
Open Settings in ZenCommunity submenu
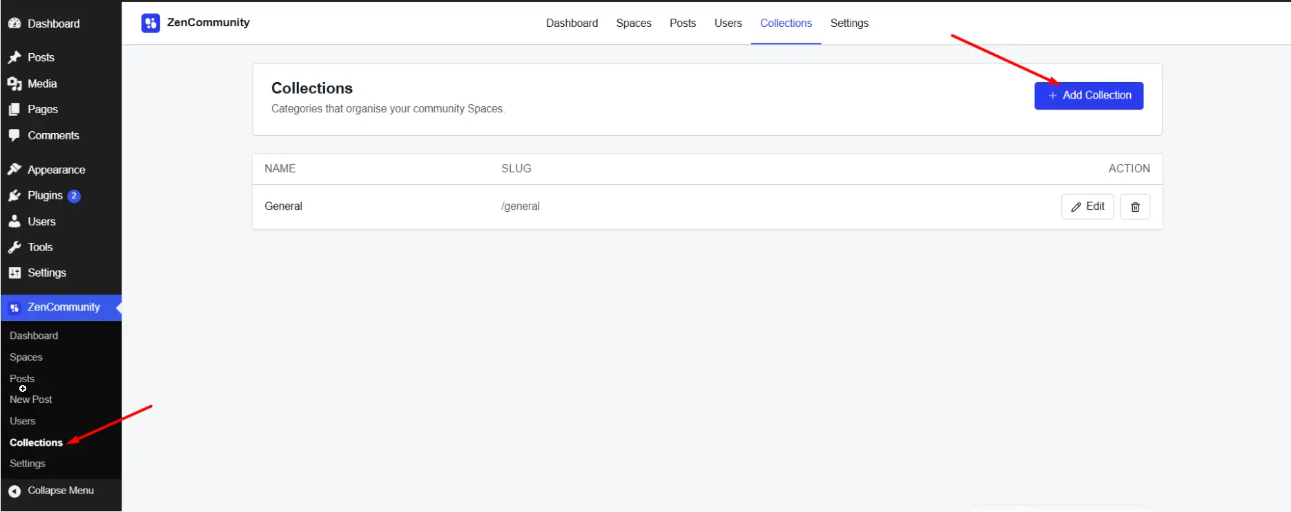(28, 464)
